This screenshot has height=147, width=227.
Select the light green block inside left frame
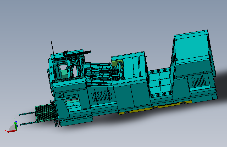65,74
